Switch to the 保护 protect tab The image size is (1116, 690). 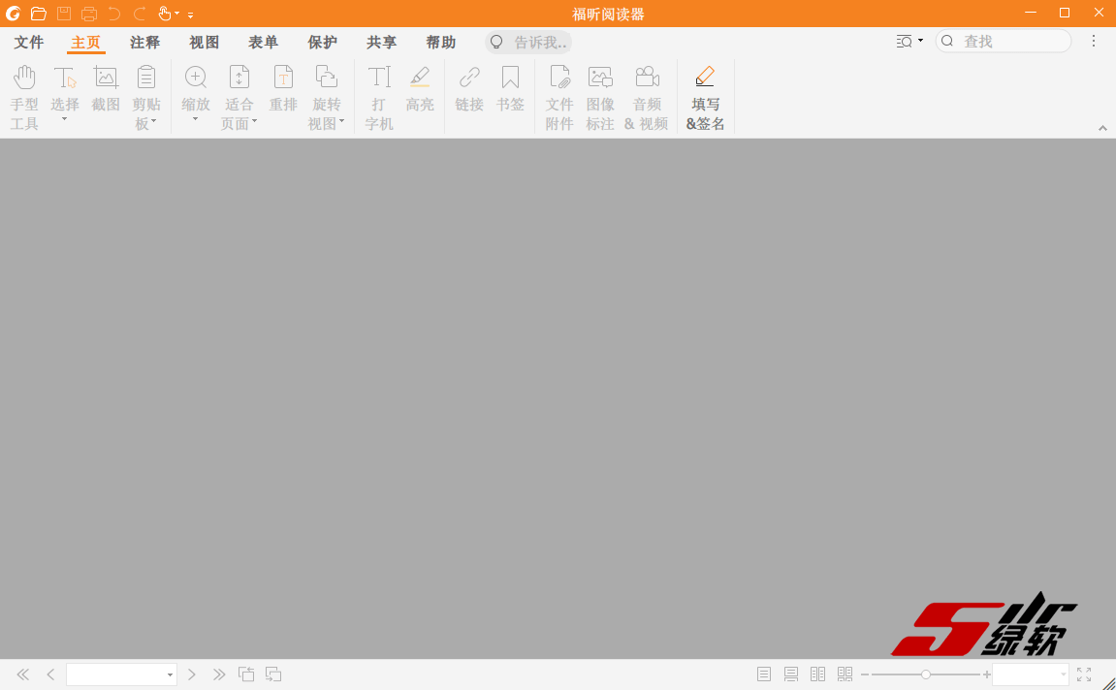(x=322, y=43)
